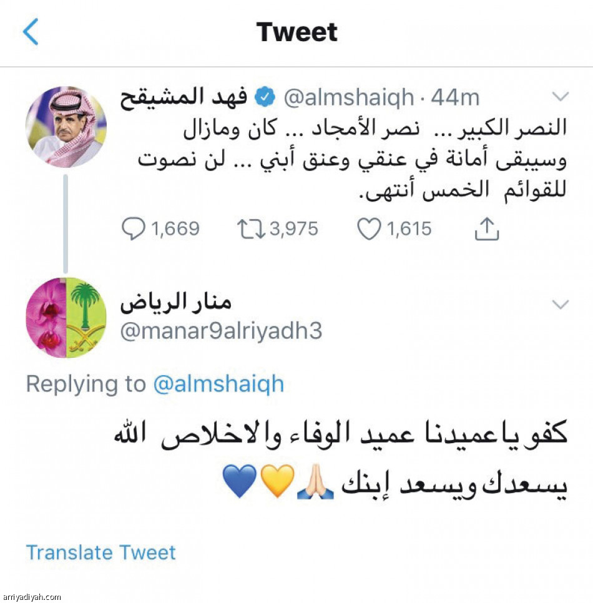Image resolution: width=593 pixels, height=603 pixels.
Task: Click the blue heart emoji in the reply
Action: (235, 481)
